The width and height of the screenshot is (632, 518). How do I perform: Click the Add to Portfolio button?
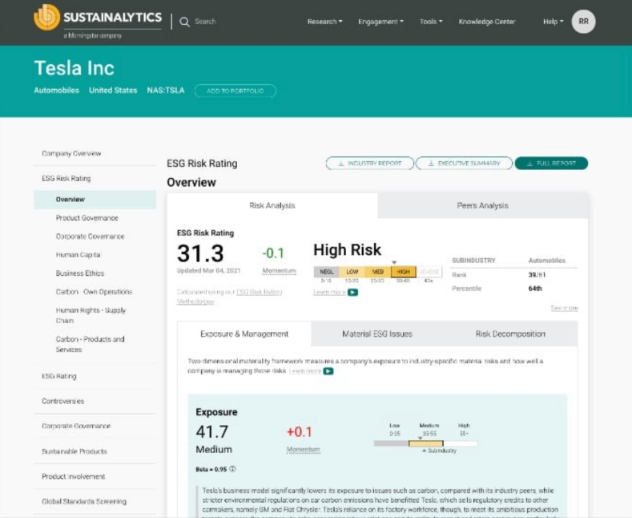click(x=235, y=91)
